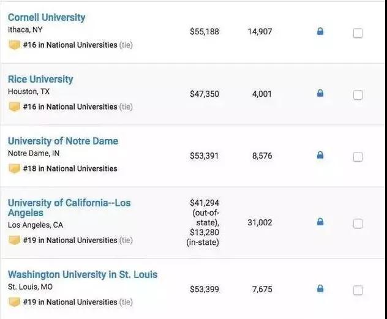Click Cornell University's gold ranking badge icon
The width and height of the screenshot is (387, 319).
[x=14, y=45]
